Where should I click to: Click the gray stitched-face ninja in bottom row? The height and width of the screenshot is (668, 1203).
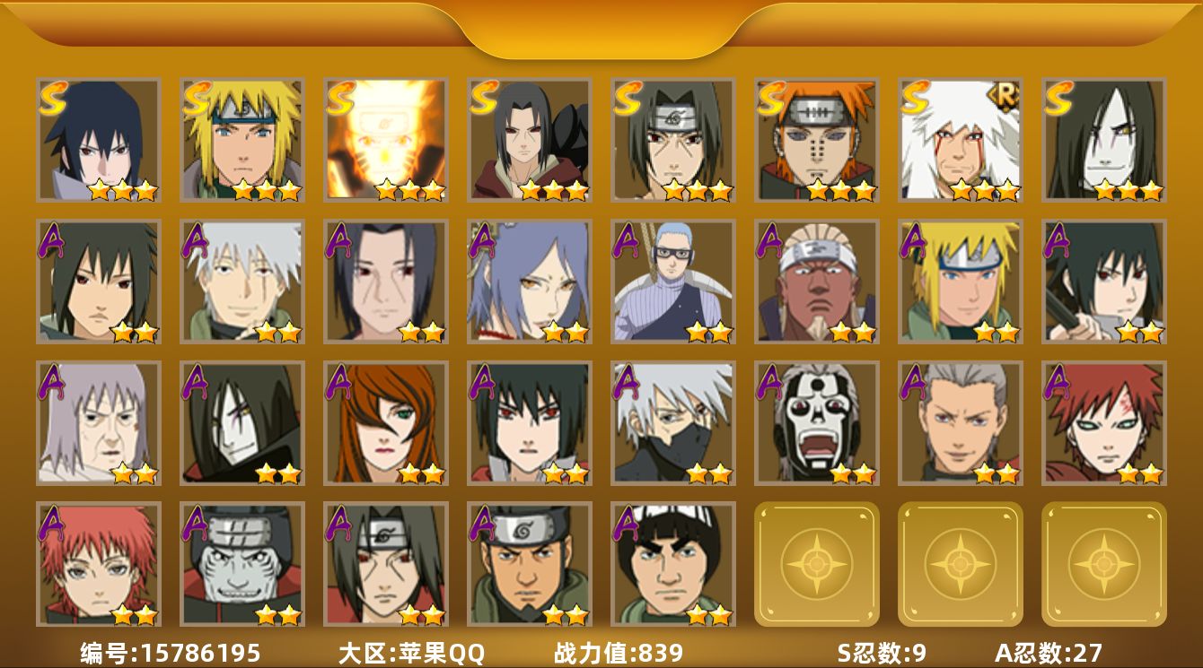point(242,564)
